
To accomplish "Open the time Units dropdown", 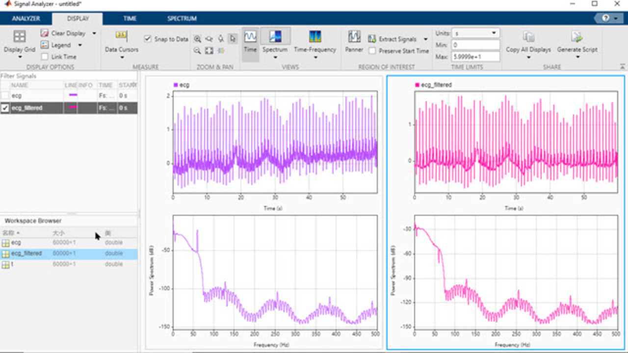I will (x=475, y=33).
